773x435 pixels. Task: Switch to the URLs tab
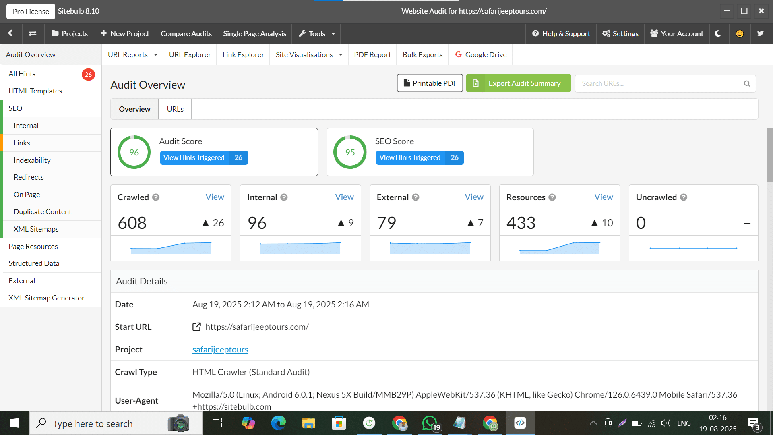tap(175, 109)
